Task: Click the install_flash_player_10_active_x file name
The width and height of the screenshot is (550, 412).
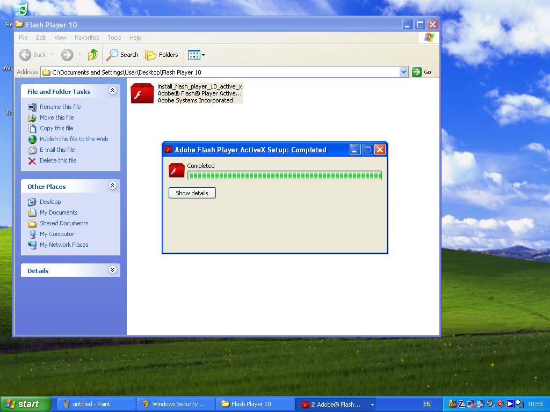Action: 200,86
